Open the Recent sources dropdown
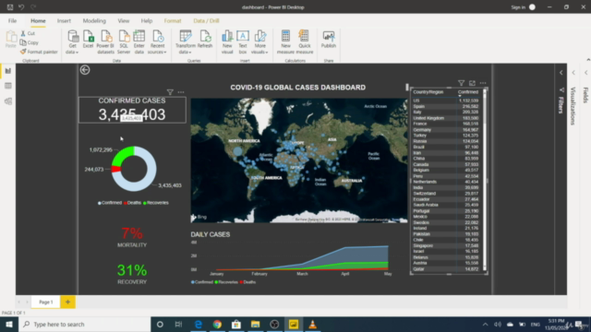 [157, 42]
